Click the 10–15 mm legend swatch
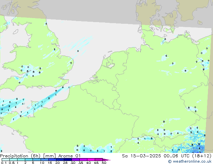Image resolution: width=213 pixels, height=164 pixels. (x=44, y=160)
